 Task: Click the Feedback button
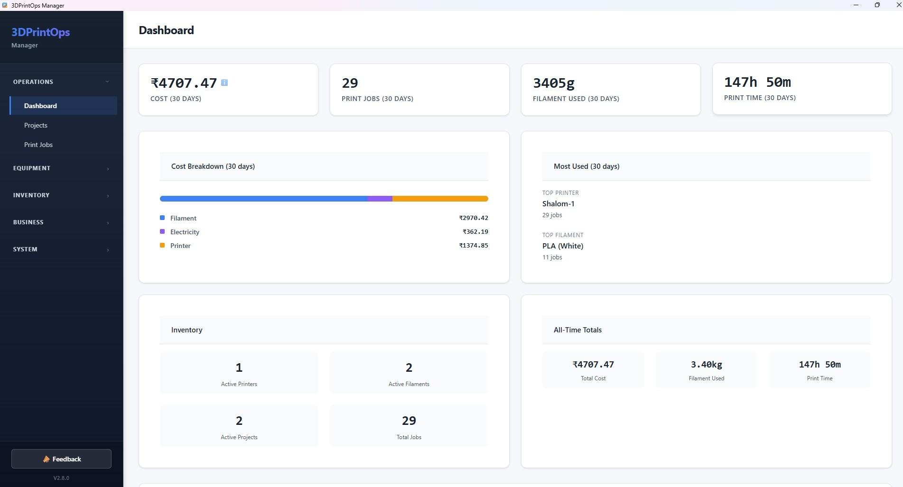pyautogui.click(x=62, y=459)
